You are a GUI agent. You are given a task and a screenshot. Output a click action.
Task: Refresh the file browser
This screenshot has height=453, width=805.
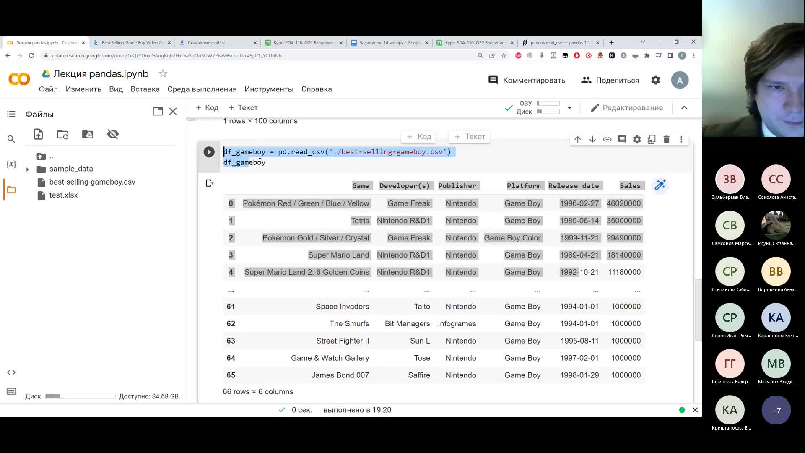click(x=62, y=134)
